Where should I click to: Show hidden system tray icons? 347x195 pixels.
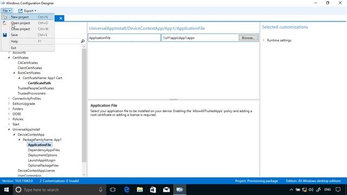click(291, 190)
